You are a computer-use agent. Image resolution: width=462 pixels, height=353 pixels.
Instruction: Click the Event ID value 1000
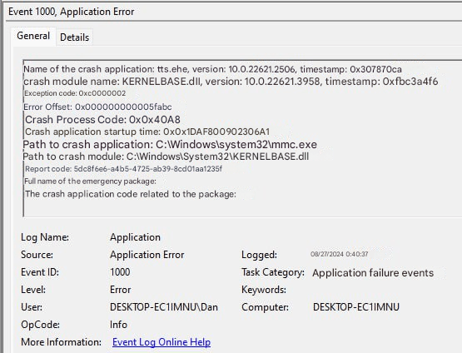pos(120,272)
